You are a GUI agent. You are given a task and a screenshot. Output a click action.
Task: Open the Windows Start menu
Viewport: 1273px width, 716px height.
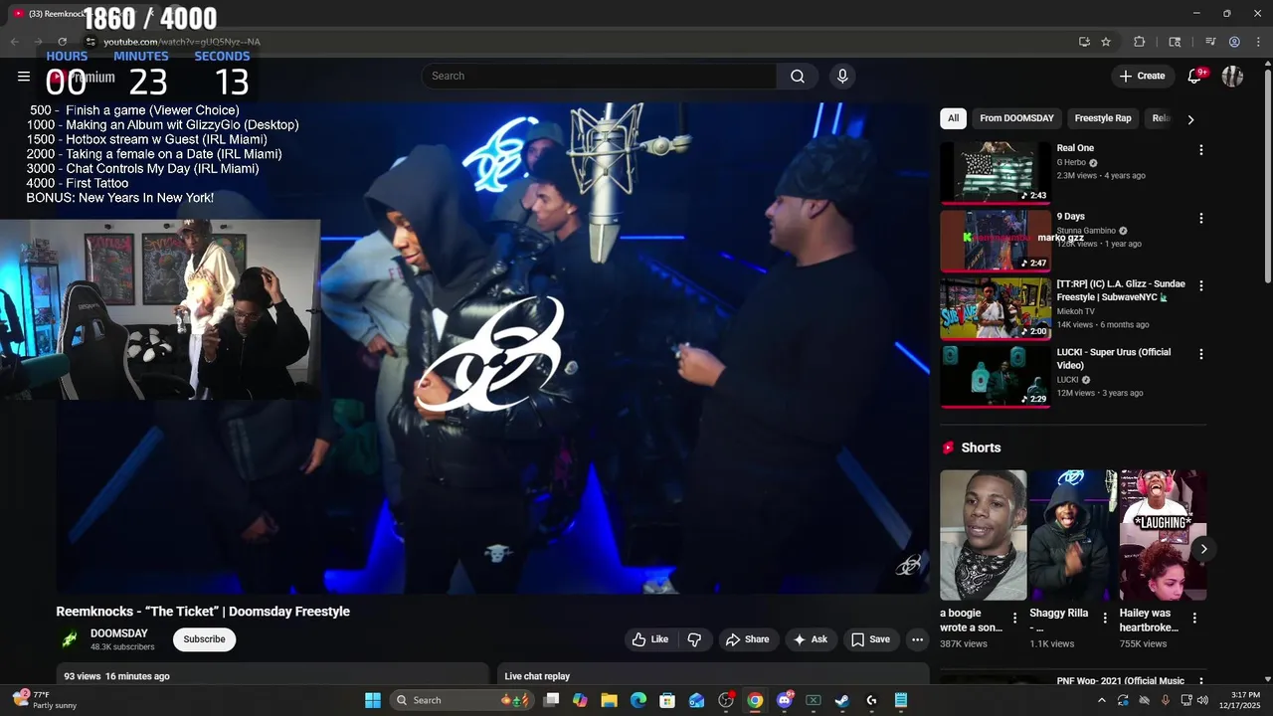click(373, 700)
